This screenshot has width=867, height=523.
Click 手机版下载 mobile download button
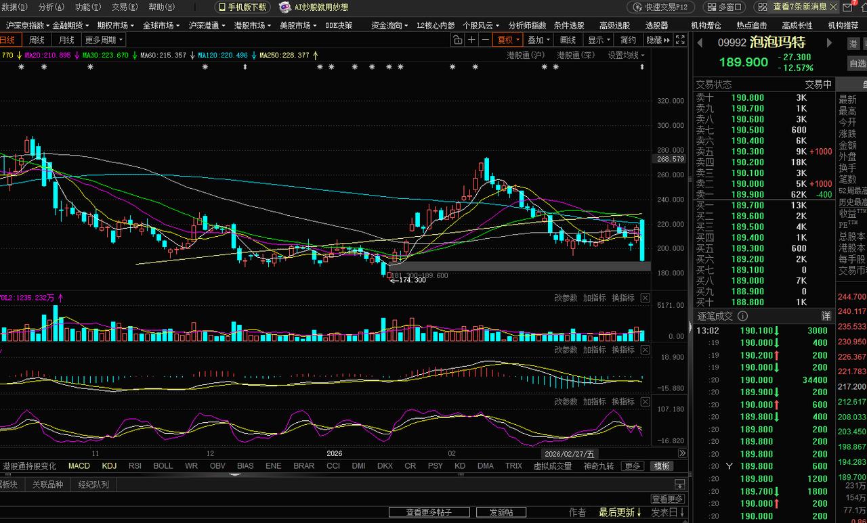pos(242,7)
